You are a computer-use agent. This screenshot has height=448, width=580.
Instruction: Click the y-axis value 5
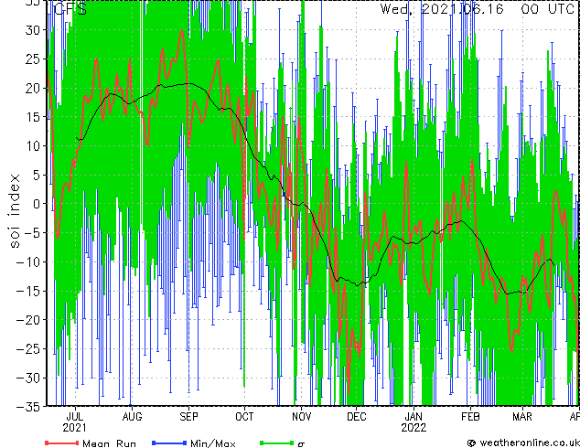[37, 175]
